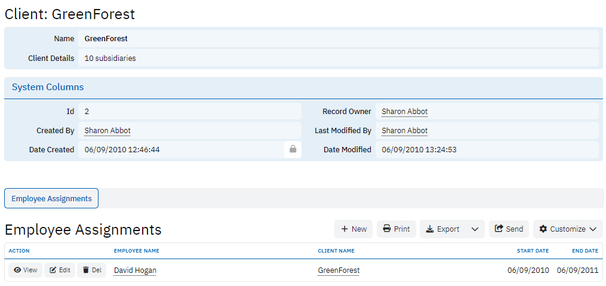606x286 pixels.
Task: Print the Employee Assignments list
Action: [396, 229]
